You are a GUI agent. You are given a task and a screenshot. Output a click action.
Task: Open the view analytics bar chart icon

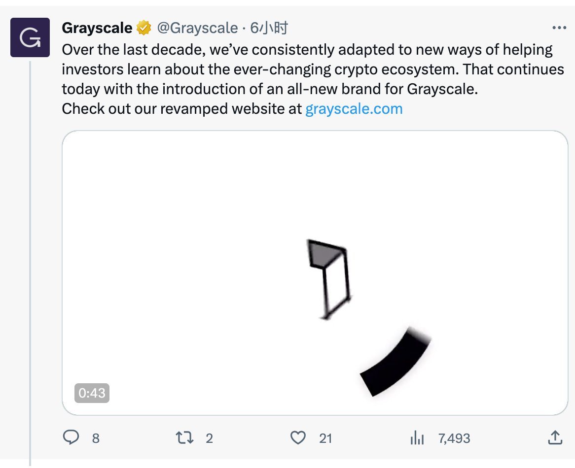tap(417, 437)
